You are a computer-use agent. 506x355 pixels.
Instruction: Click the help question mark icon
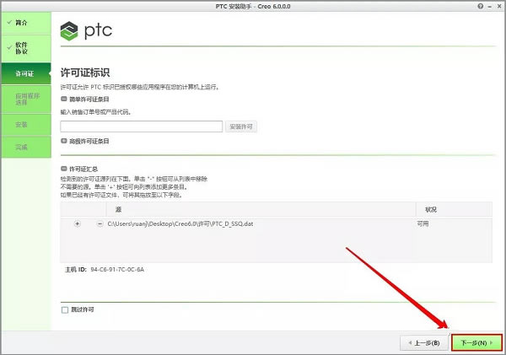click(x=481, y=6)
